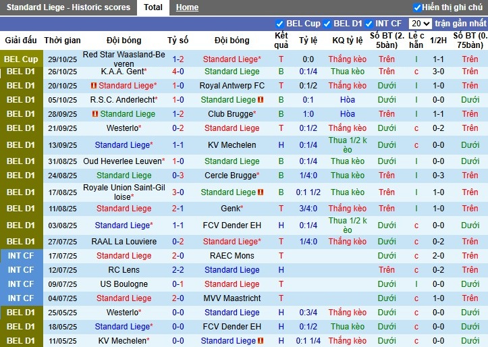Viewport: 488px width, 347px height.
Task: Click Standard Liege - Historic scores title
Action: coord(68,7)
